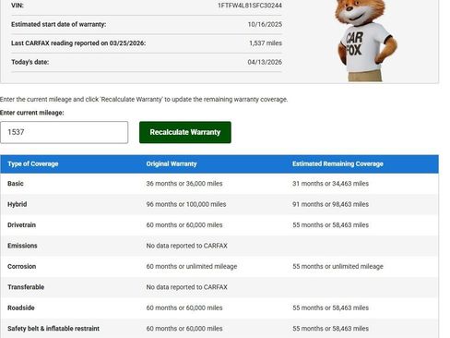Select the Estimated Remaining Coverage column header
This screenshot has height=338, width=450.
pos(337,163)
